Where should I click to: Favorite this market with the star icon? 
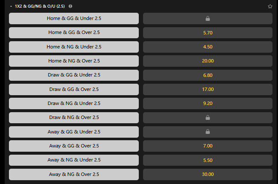269,6
